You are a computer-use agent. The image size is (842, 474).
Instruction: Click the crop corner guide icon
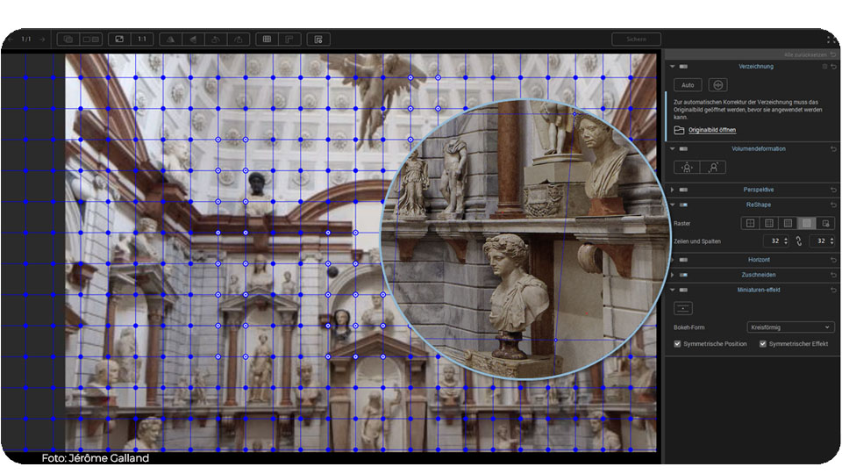[x=289, y=39]
